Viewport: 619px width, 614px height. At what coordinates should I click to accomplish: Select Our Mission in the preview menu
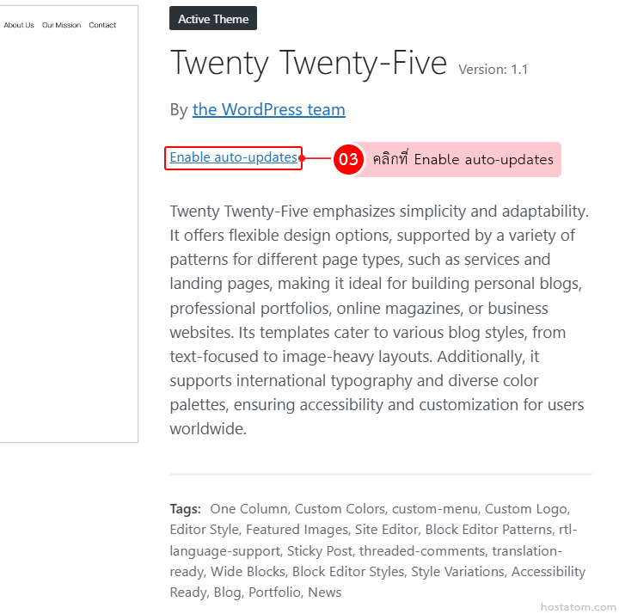click(x=61, y=25)
